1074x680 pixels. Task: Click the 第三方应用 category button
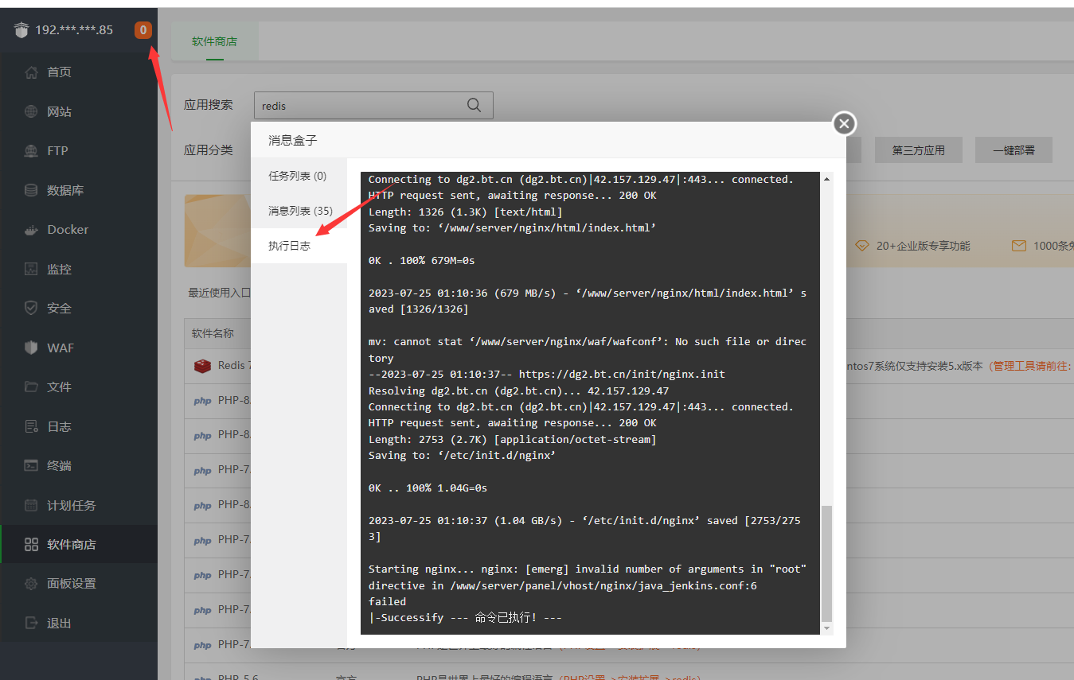click(x=918, y=150)
